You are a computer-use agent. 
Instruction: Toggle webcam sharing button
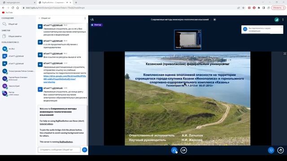click(x=183, y=150)
